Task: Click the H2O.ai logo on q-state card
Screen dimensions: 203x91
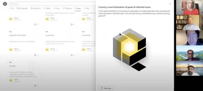Action: click(x=11, y=80)
